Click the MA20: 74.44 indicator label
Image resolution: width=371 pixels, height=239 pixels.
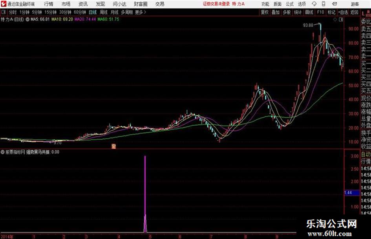point(85,19)
